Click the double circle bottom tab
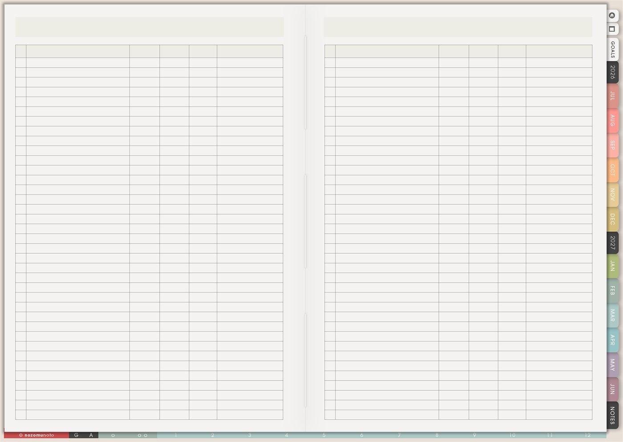The image size is (623, 442). tap(142, 435)
